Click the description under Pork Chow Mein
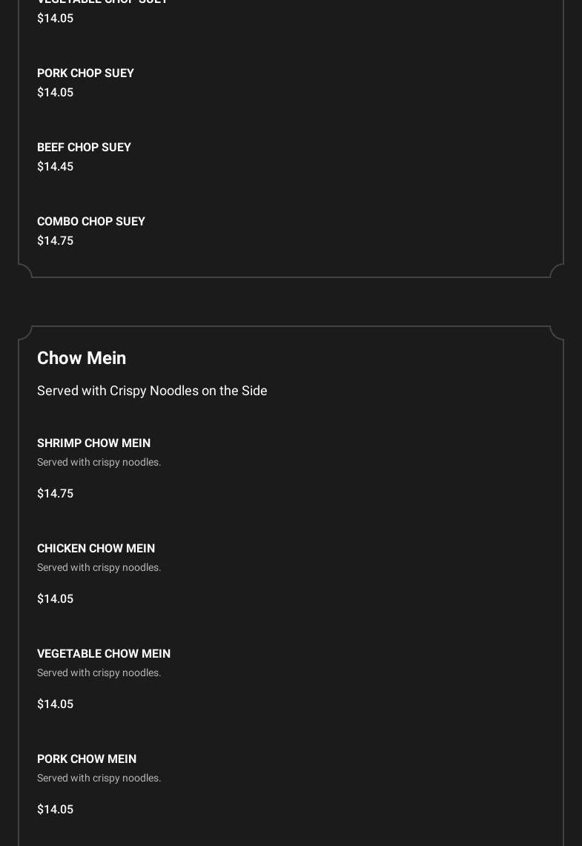The height and width of the screenshot is (846, 582). [x=99, y=779]
